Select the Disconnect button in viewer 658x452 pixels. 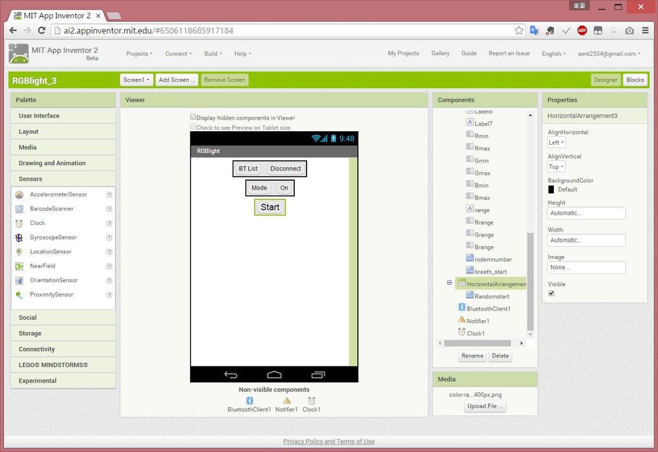[x=285, y=168]
